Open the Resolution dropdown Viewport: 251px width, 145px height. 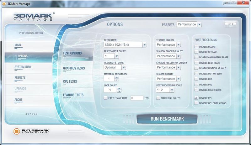tap(144, 45)
